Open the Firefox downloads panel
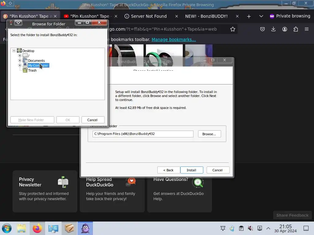Screen dimensions: 314x235 (273, 29)
